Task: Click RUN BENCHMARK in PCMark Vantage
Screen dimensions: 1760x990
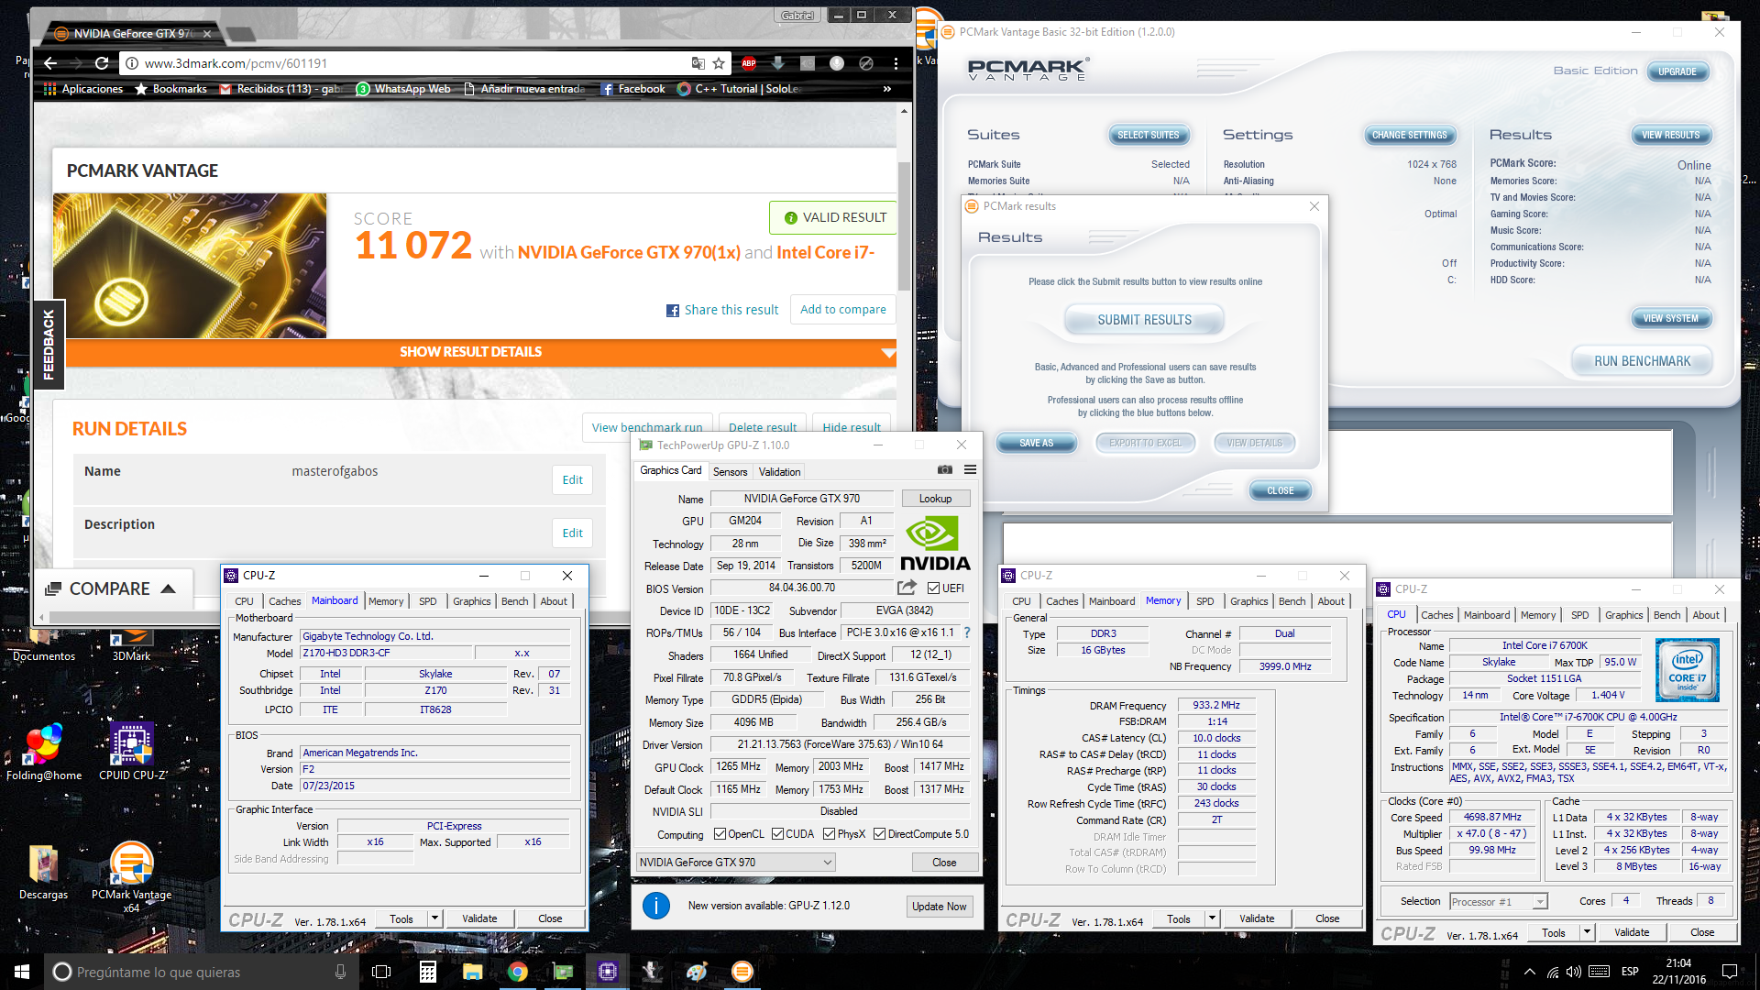Action: 1642,361
